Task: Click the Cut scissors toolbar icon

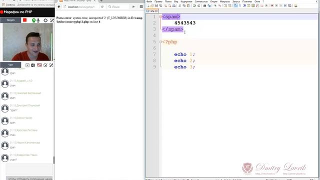Action: (179, 5)
